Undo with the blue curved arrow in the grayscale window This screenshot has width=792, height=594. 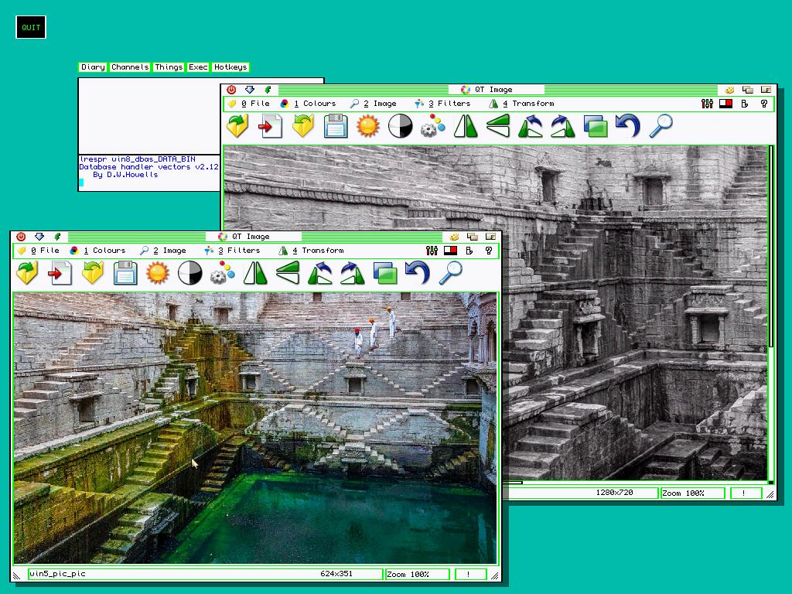[x=628, y=126]
